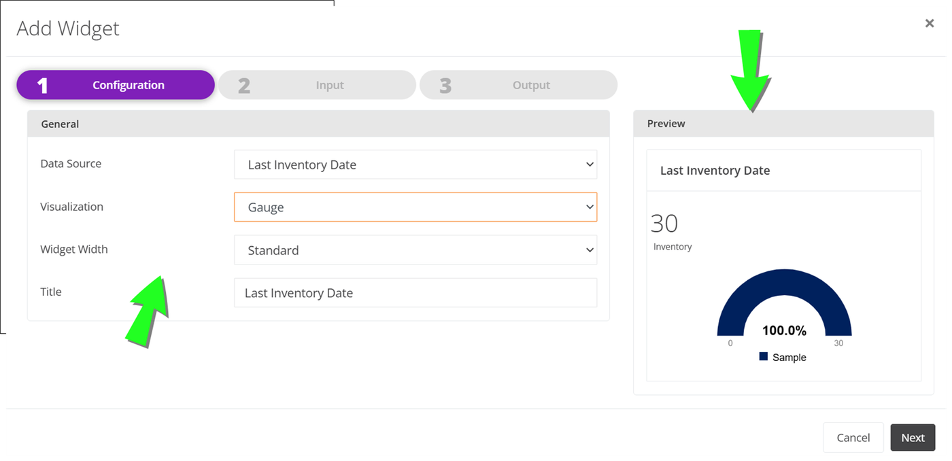The width and height of the screenshot is (952, 461).
Task: Click the Next button
Action: 913,437
